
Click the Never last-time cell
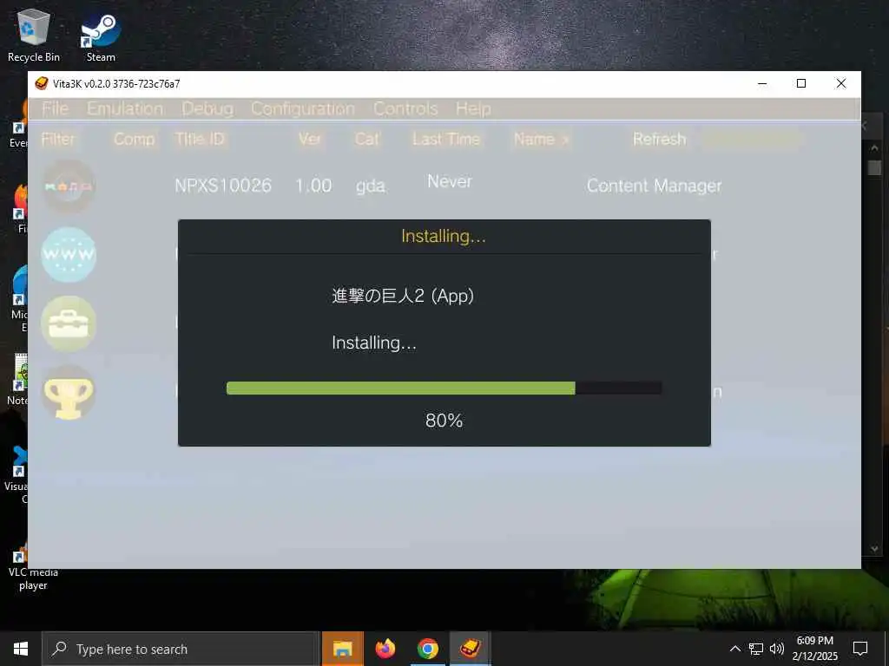pyautogui.click(x=450, y=181)
